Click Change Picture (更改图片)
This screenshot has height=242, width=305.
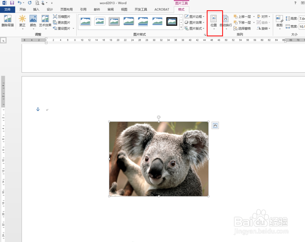point(62,22)
